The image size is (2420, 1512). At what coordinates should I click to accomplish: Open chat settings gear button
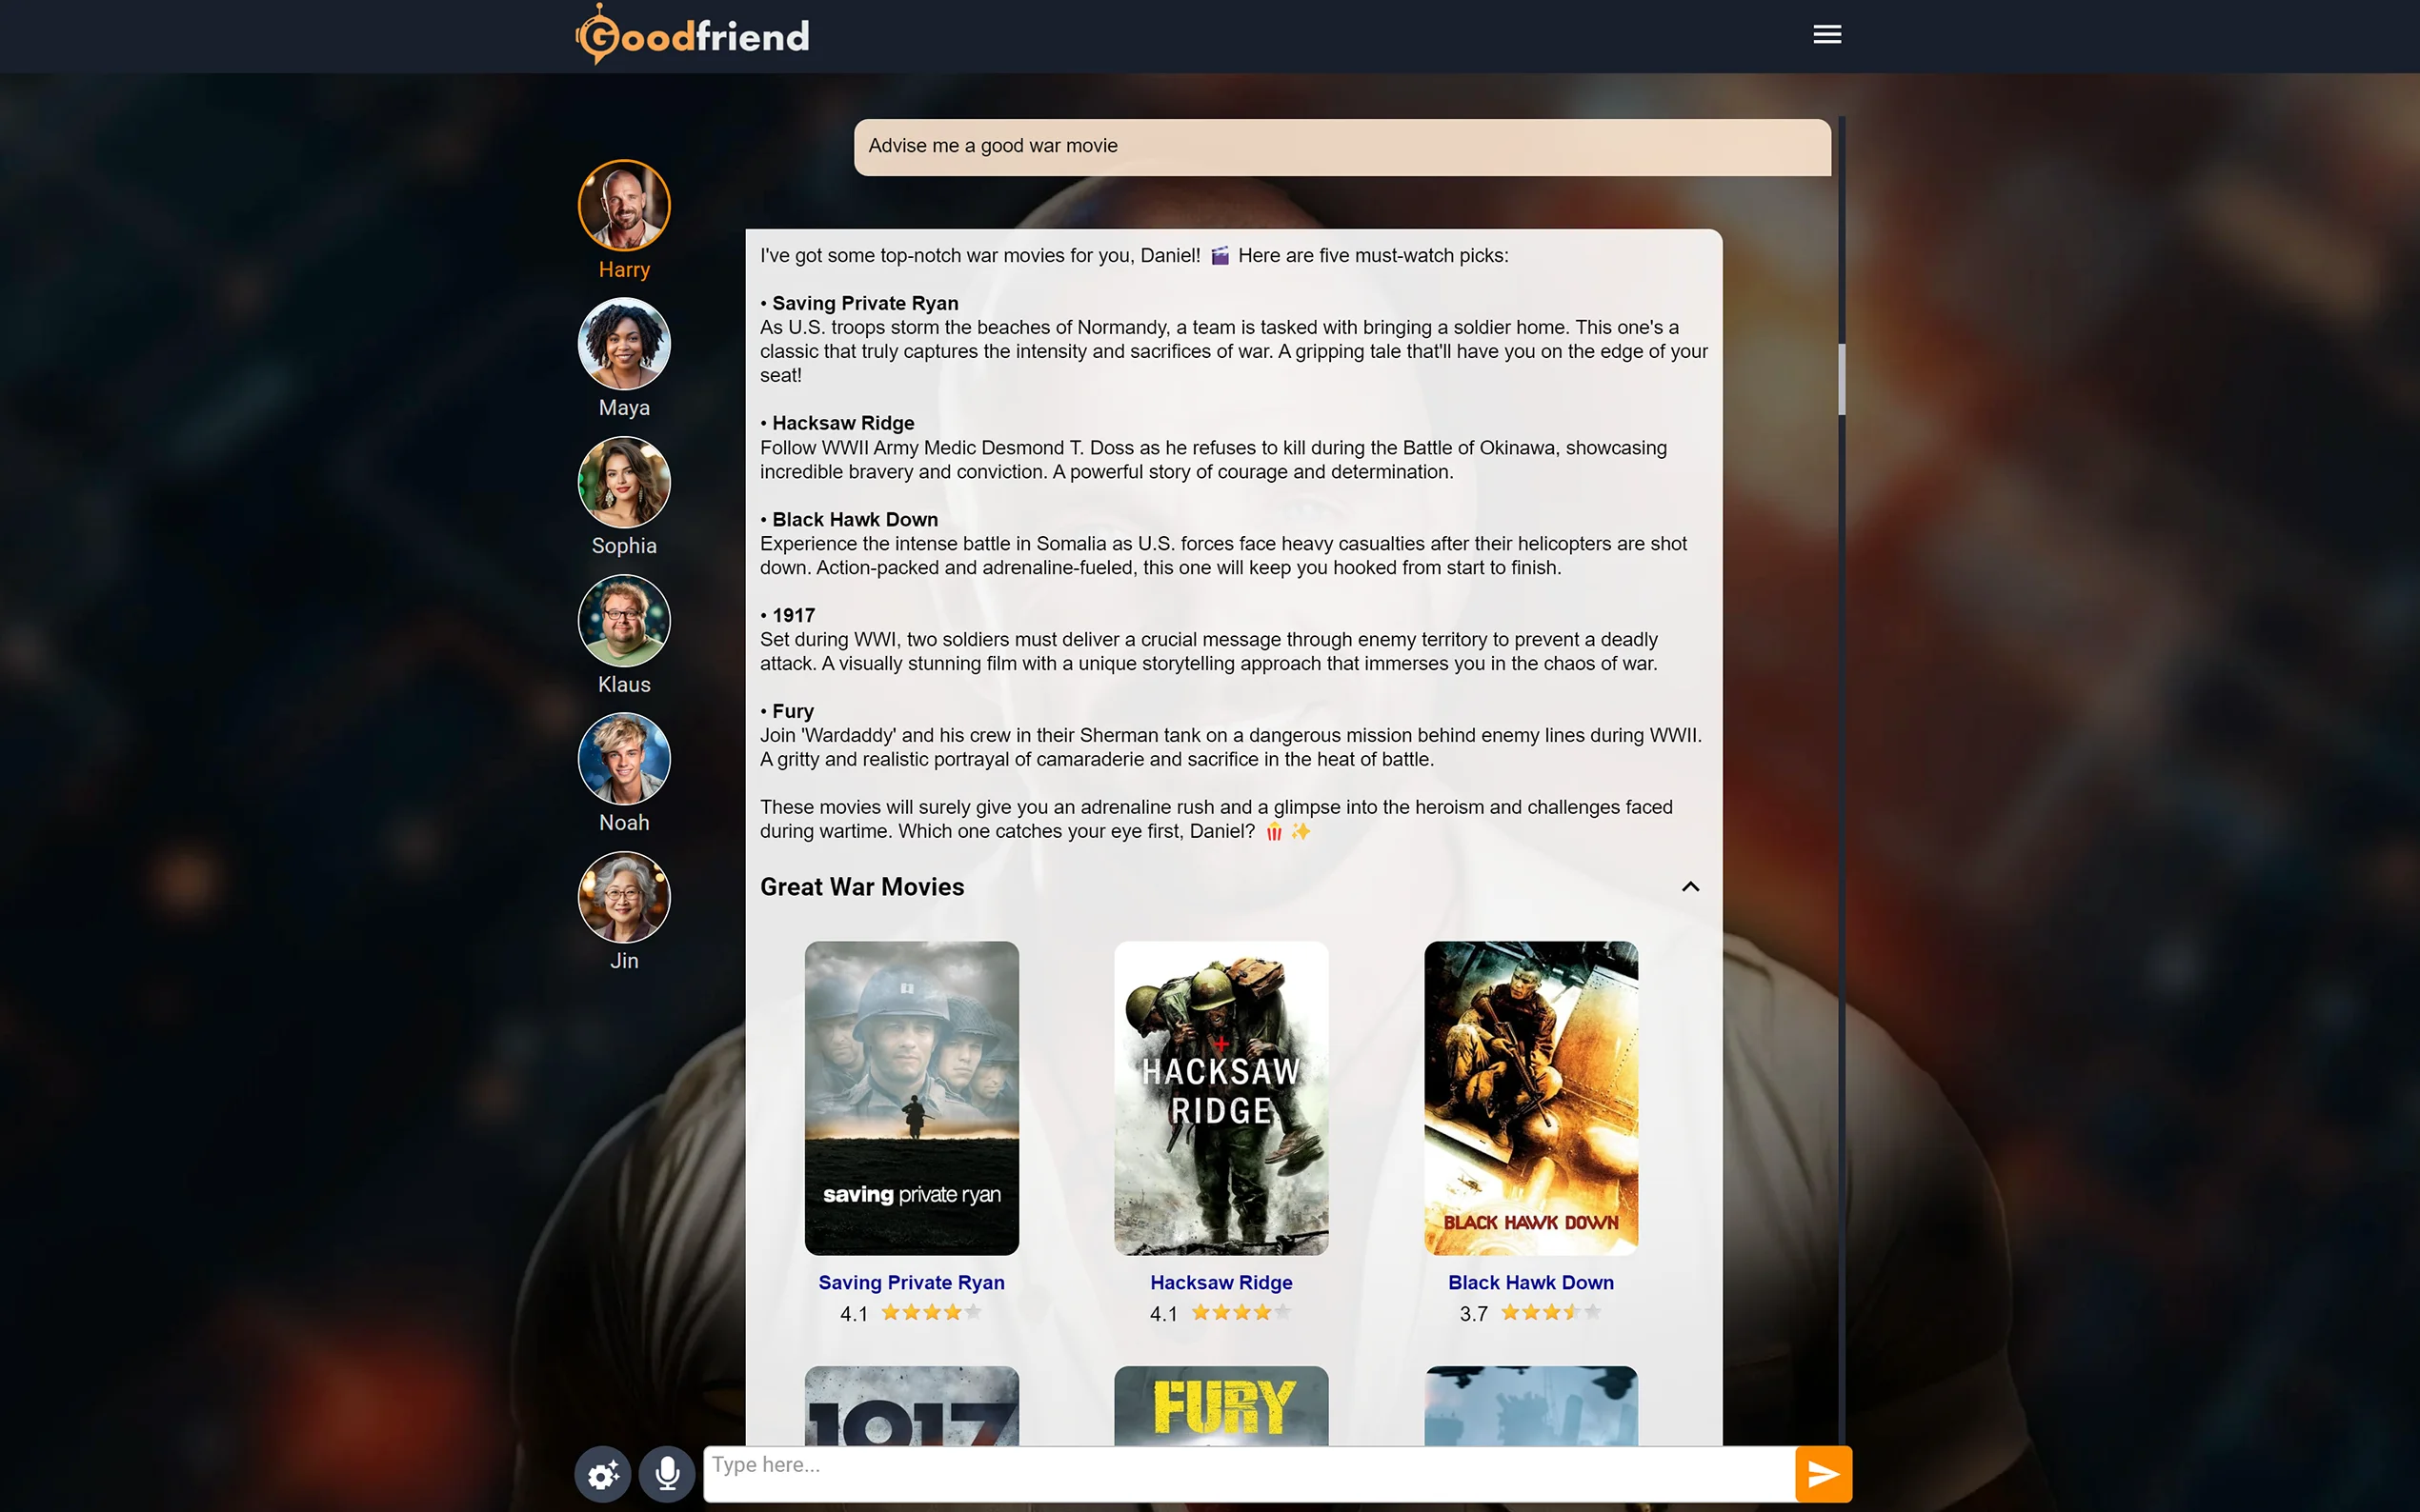point(602,1474)
